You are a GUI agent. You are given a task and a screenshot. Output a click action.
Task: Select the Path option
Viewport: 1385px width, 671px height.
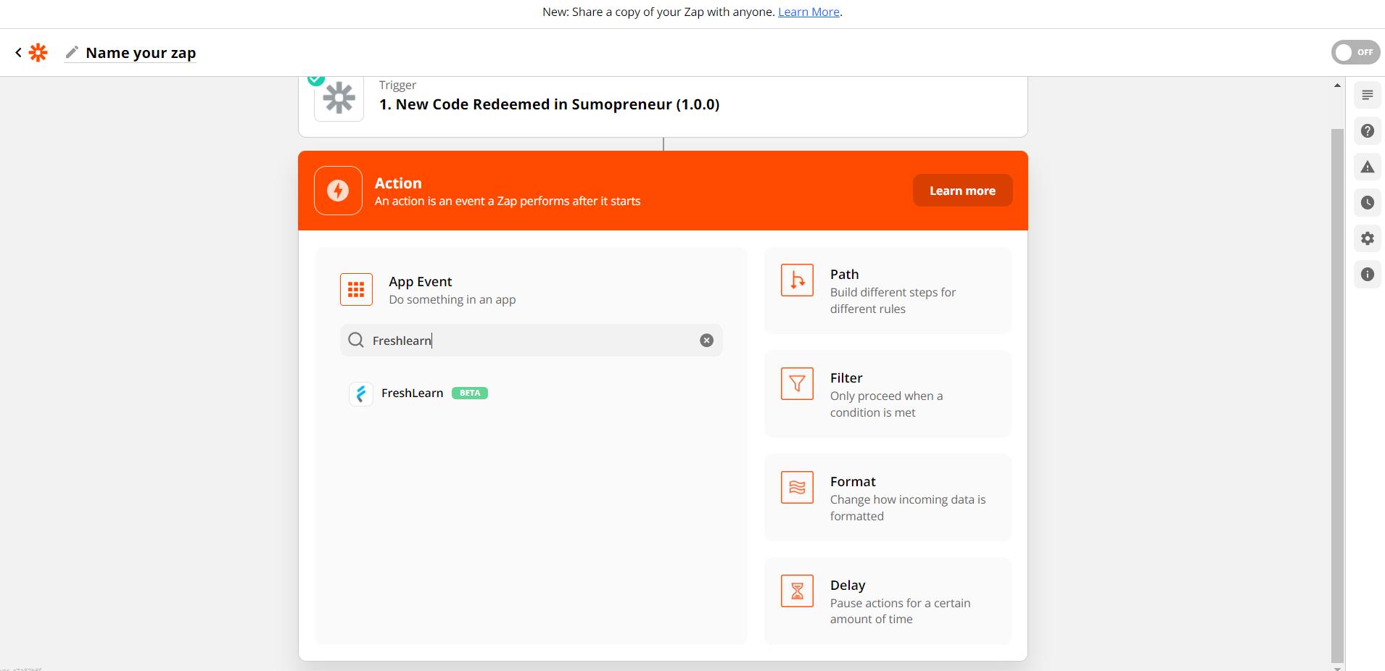(888, 291)
